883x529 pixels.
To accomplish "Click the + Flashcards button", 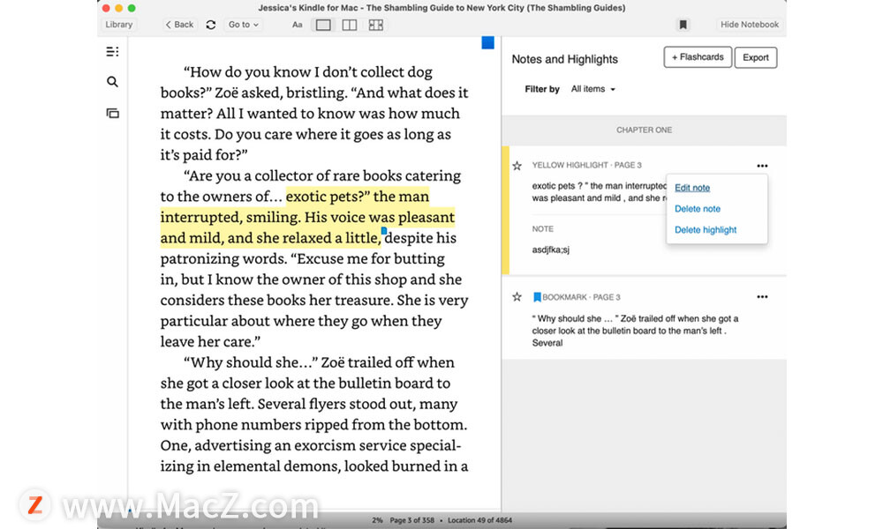I will point(698,57).
